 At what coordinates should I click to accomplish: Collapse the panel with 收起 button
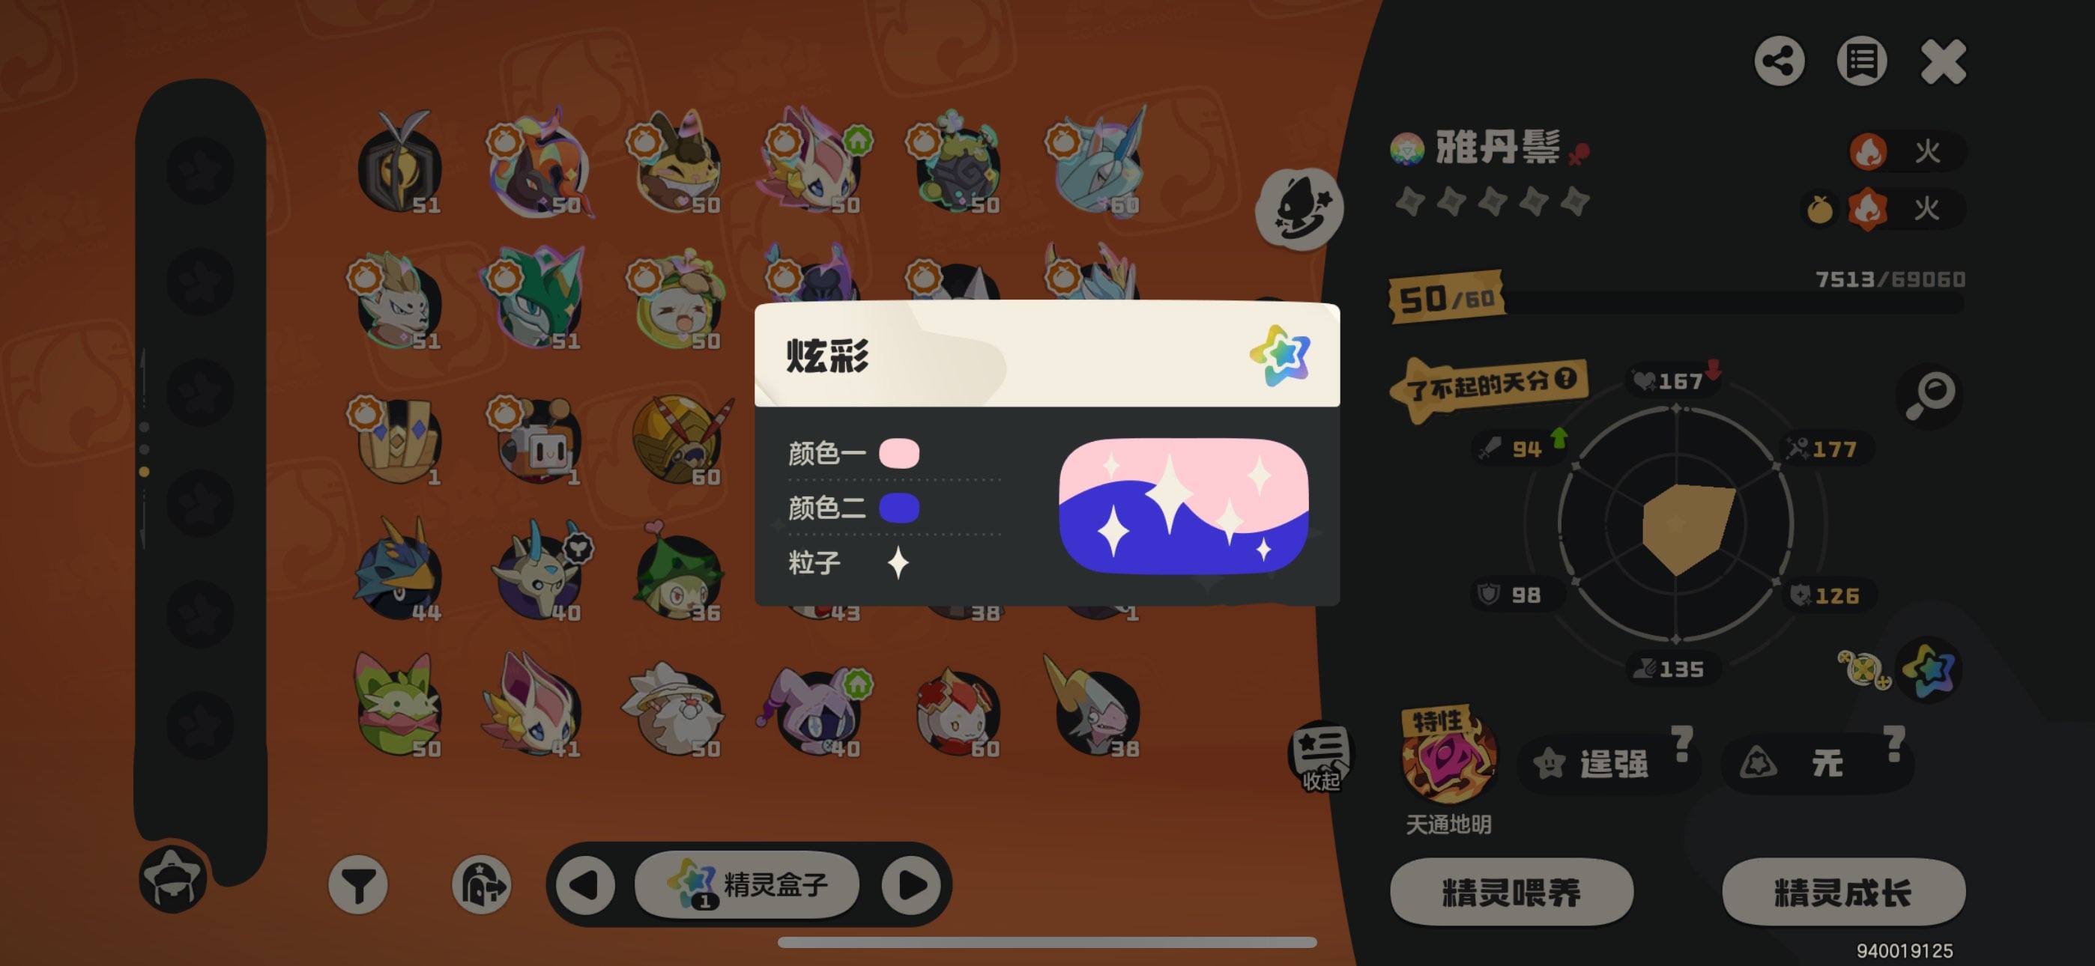tap(1319, 756)
